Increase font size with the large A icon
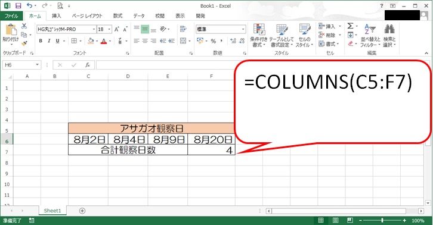This screenshot has height=225, width=433. pyautogui.click(x=116, y=29)
